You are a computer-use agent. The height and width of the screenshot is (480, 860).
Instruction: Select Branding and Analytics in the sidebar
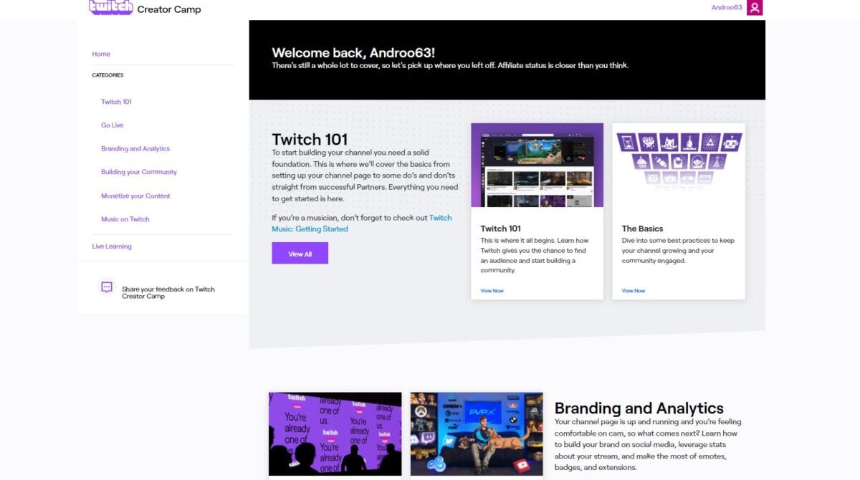[x=135, y=148]
